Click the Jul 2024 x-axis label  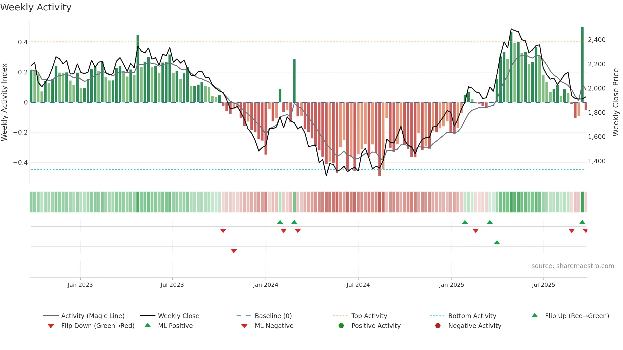tap(358, 285)
